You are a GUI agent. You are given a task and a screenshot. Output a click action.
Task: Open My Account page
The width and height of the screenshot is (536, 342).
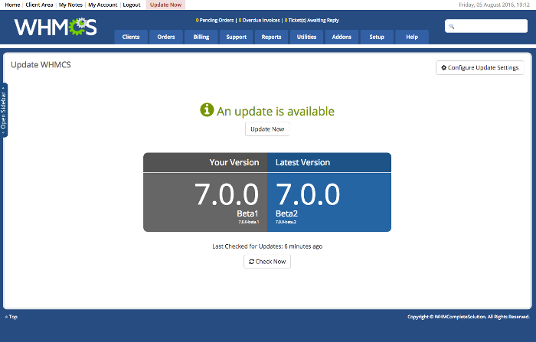pos(103,5)
